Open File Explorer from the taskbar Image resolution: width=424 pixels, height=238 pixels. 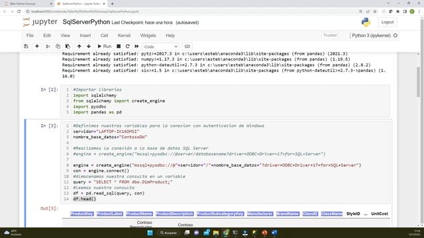pos(216,233)
